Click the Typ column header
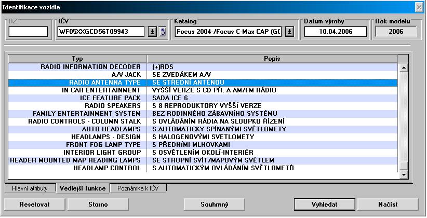The height and width of the screenshot is (218, 427). click(x=77, y=58)
